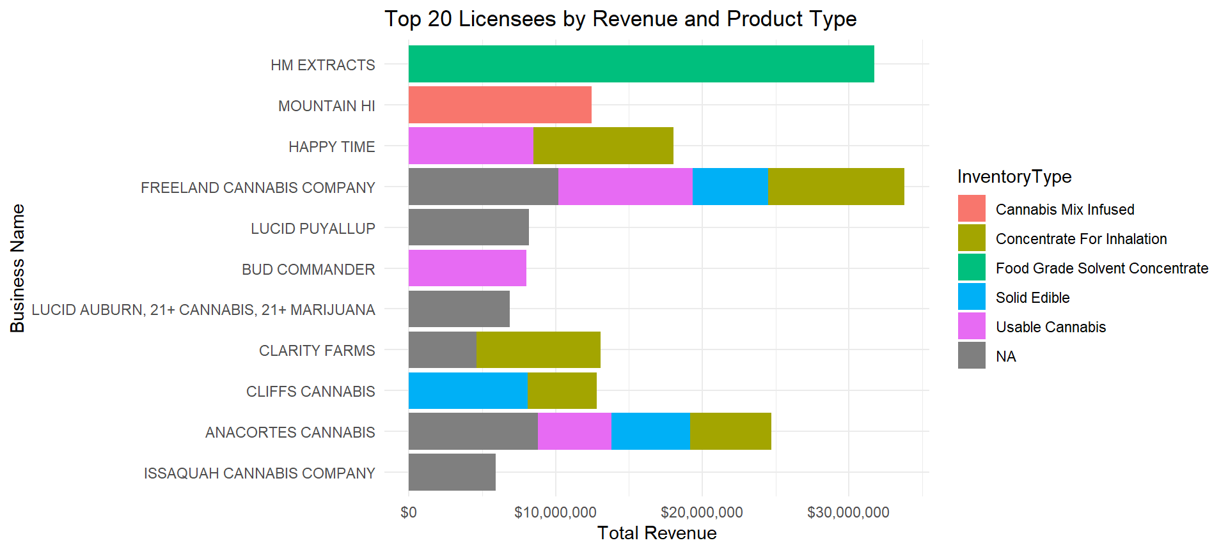Select the salmon MOUNTAIN HI bar

click(x=500, y=105)
